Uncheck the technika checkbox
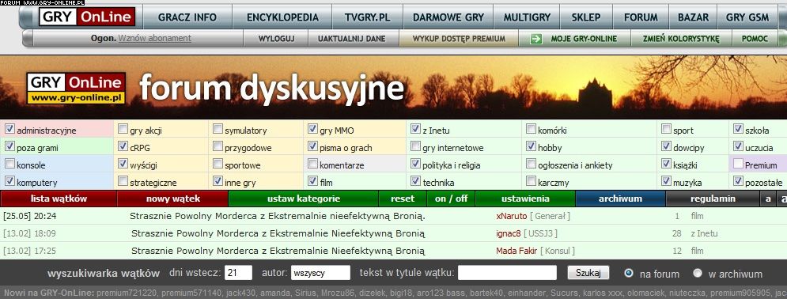Screen dimensions: 787x299 415,181
